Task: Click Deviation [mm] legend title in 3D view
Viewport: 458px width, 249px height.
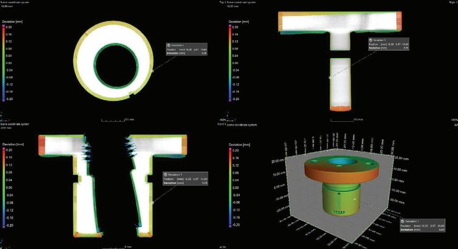Action: 240,145
